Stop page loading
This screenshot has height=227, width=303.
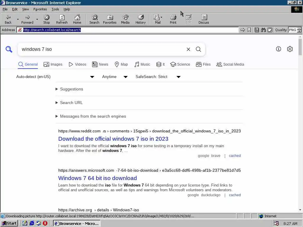(46, 19)
